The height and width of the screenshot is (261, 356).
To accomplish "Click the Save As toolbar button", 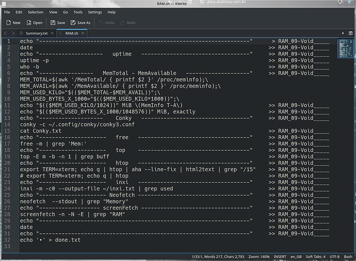I will [80, 22].
